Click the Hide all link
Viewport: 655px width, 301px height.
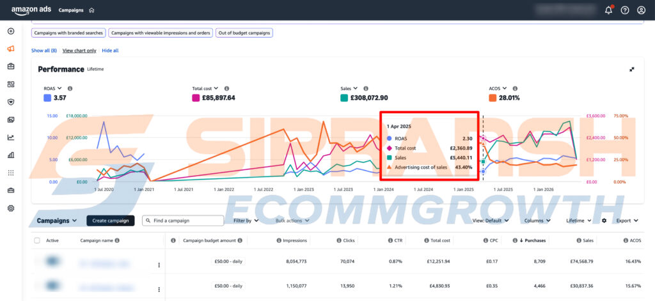point(110,50)
